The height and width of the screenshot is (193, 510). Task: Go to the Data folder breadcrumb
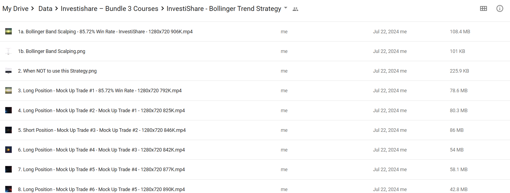(x=45, y=9)
